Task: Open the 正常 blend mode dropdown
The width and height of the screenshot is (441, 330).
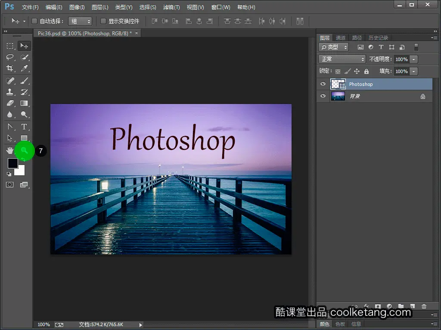Action: (342, 59)
